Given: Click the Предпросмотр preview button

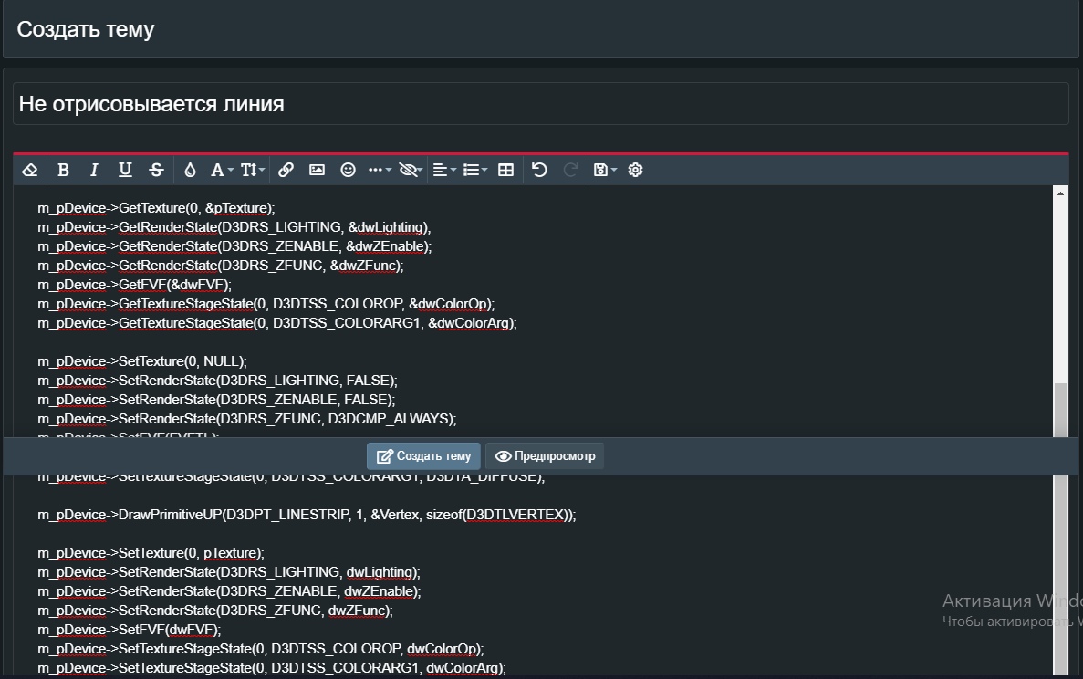Looking at the screenshot, I should [x=545, y=456].
